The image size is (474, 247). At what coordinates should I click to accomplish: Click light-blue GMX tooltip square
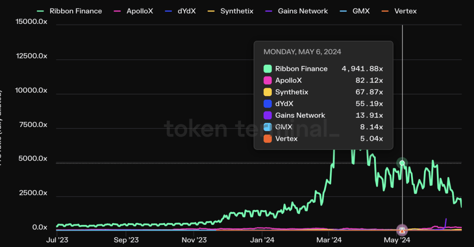(x=268, y=127)
